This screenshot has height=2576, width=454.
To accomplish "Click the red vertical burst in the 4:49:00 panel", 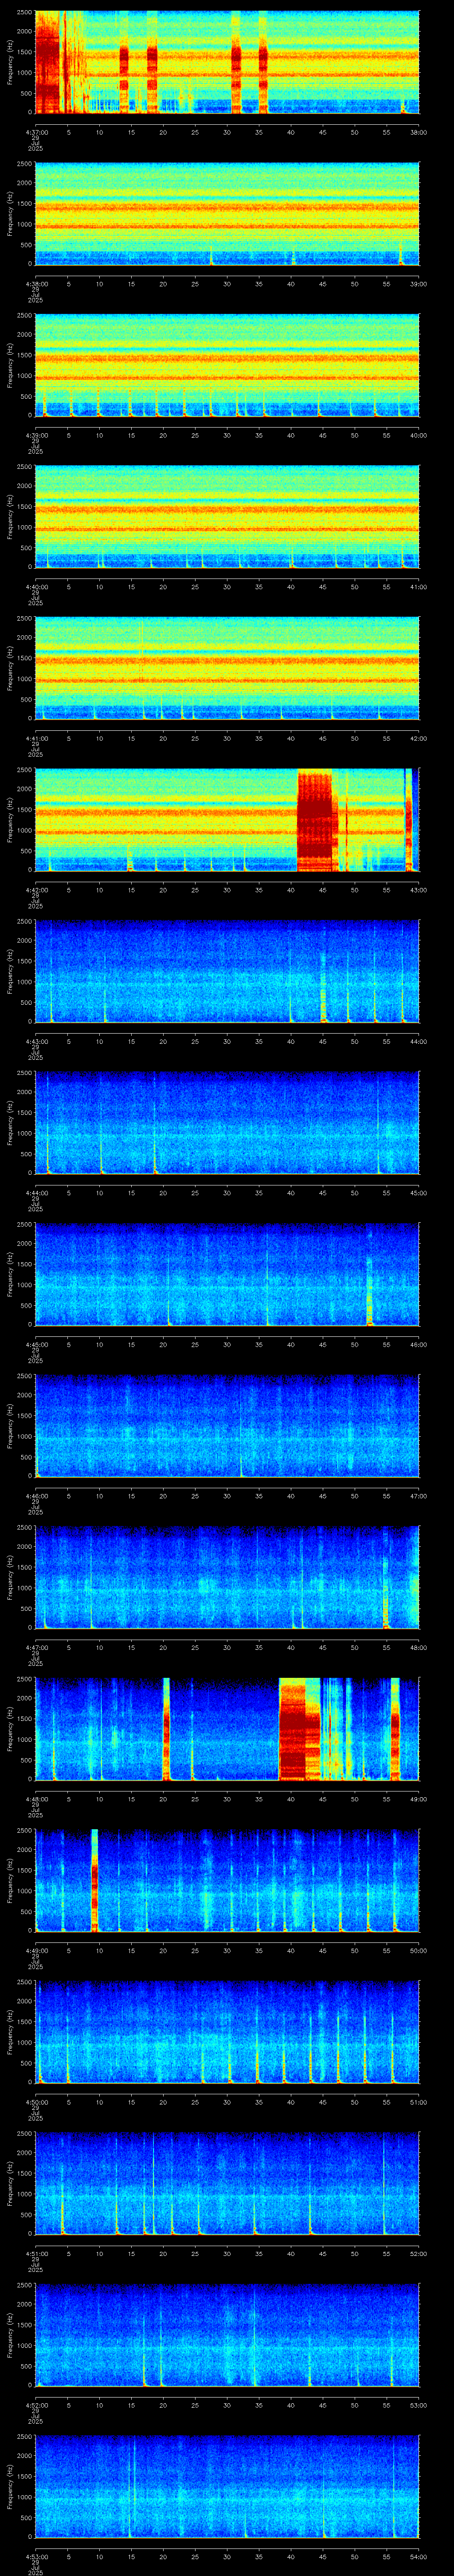I will pos(95,1879).
